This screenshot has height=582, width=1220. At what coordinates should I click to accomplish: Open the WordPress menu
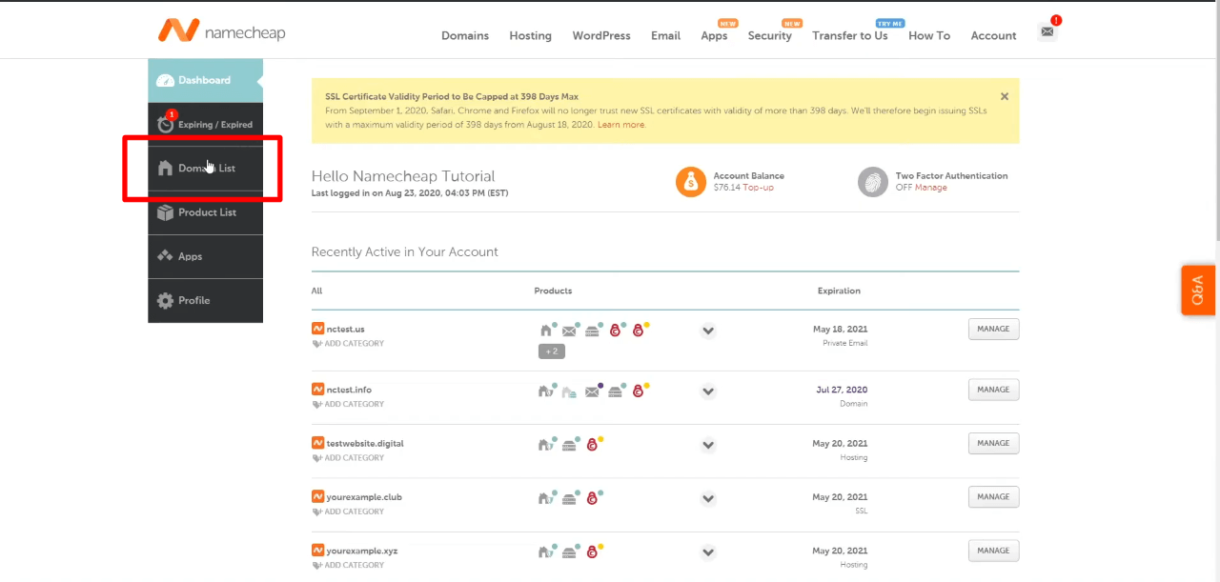(x=601, y=35)
